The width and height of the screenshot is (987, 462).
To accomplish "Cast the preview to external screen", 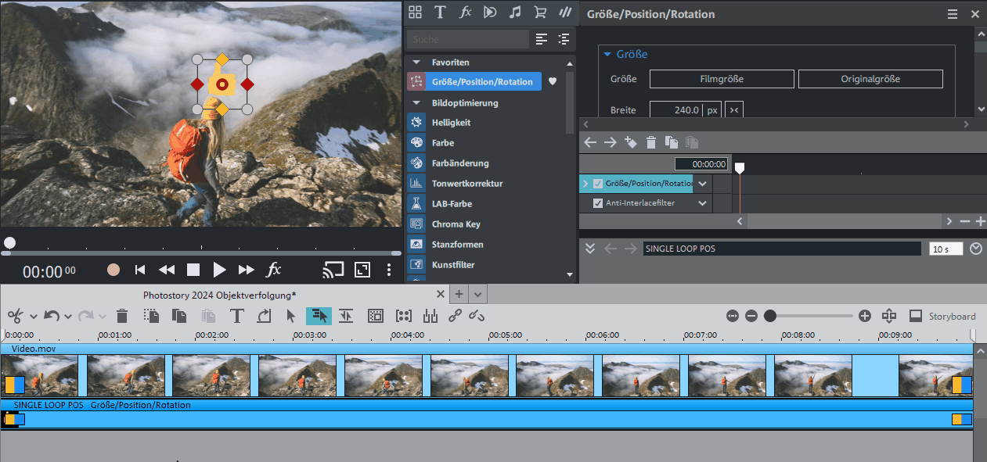I will pyautogui.click(x=333, y=270).
